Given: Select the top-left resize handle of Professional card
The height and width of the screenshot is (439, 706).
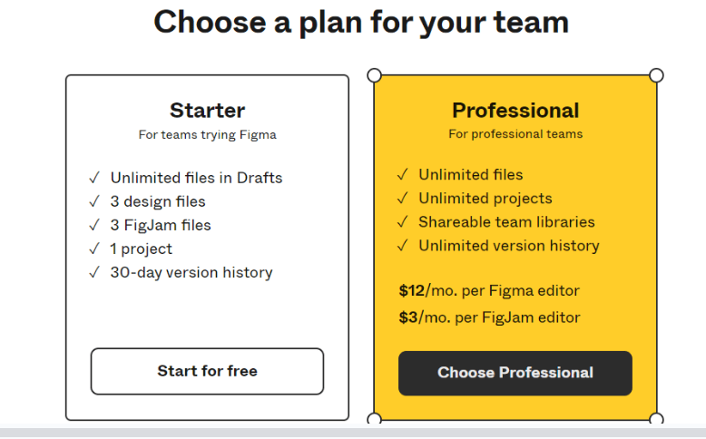Looking at the screenshot, I should pyautogui.click(x=374, y=75).
